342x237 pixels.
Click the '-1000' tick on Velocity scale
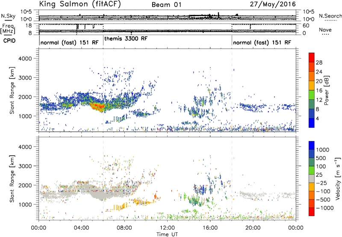tap(324, 208)
